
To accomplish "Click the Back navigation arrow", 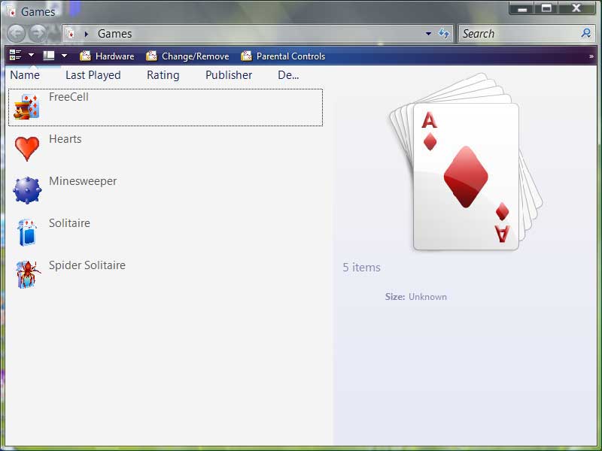I will point(17,34).
